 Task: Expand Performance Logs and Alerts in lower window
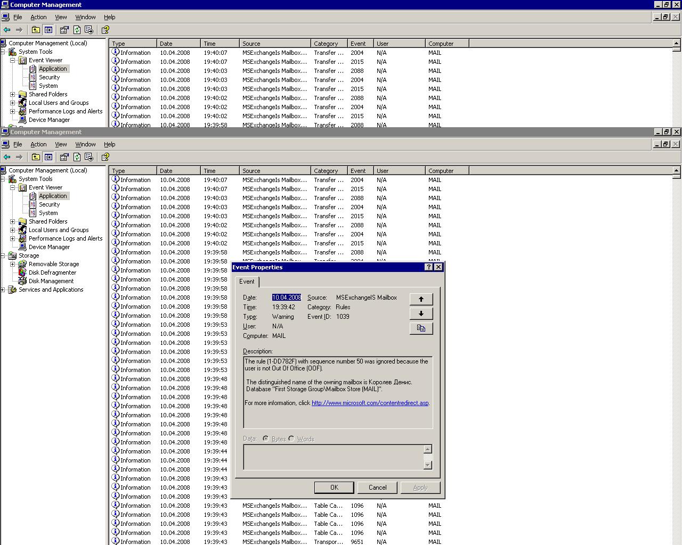(x=13, y=238)
